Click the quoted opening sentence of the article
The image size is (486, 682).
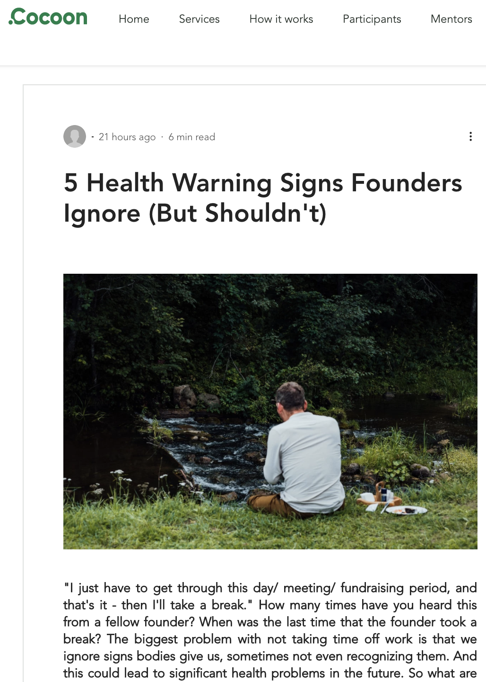click(x=270, y=596)
